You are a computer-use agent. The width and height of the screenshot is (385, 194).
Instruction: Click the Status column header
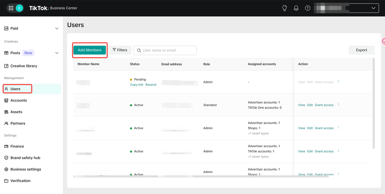[135, 64]
